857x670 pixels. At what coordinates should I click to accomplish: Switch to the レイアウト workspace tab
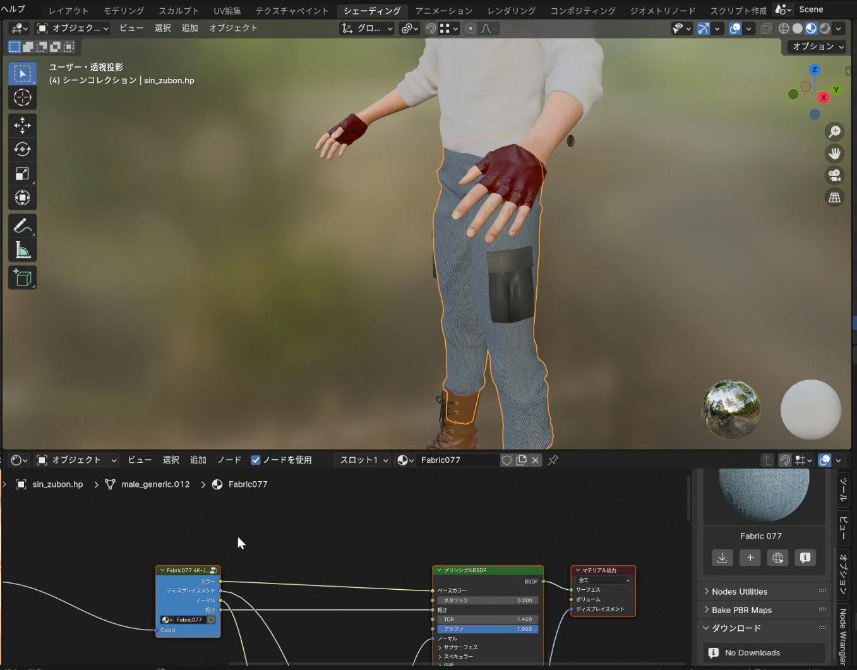click(x=69, y=11)
